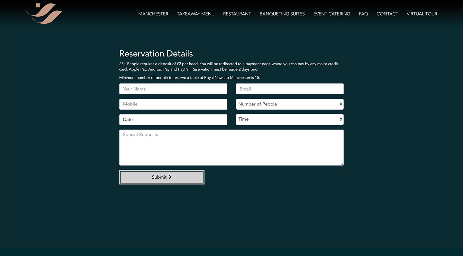The width and height of the screenshot is (463, 256).
Task: Click inside the Special Requests text area
Action: [231, 148]
